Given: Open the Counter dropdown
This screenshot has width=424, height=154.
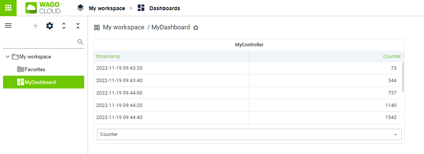Looking at the screenshot, I should coord(249,134).
